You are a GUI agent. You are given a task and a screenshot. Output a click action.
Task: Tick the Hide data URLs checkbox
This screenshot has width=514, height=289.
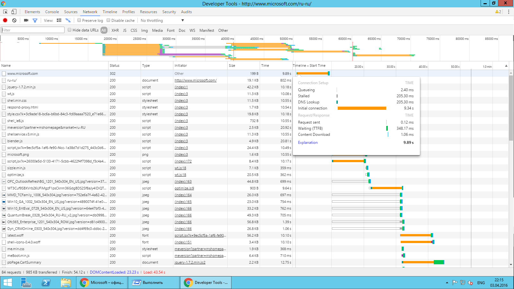(x=69, y=30)
